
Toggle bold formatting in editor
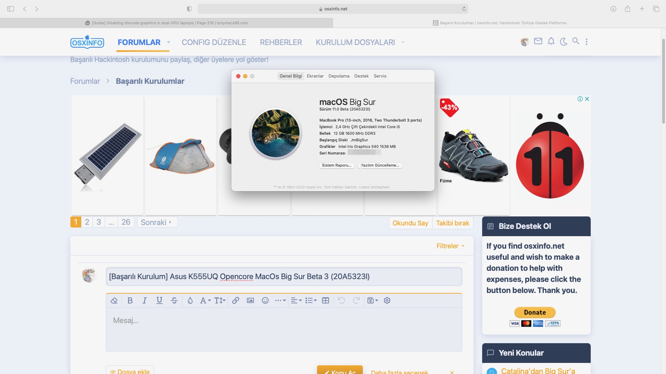pos(130,301)
